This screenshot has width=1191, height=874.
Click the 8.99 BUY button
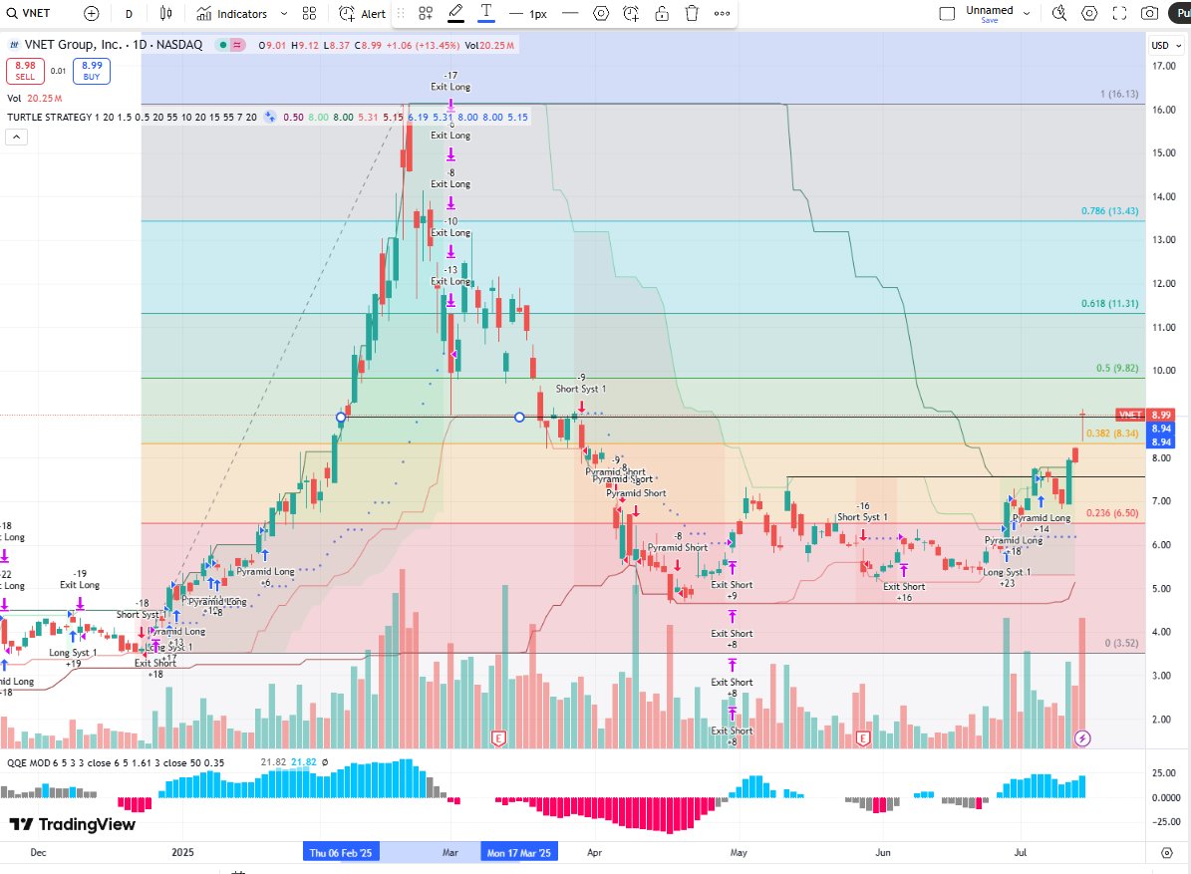coord(92,71)
